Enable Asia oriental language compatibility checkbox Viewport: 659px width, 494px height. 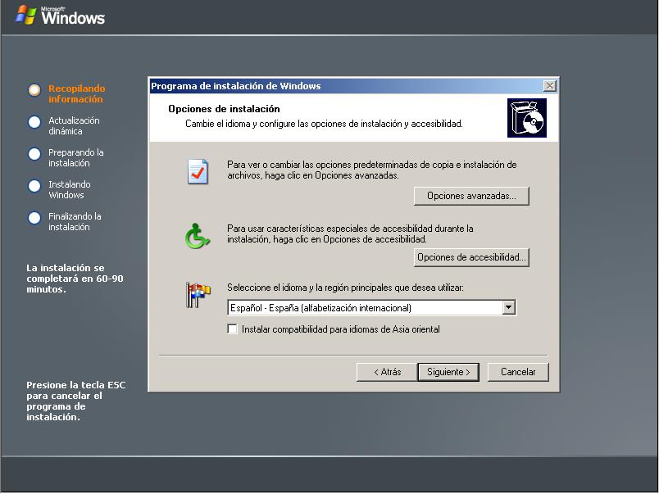click(x=233, y=329)
